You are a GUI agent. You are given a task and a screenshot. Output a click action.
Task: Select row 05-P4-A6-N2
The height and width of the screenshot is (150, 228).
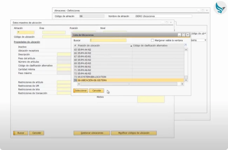[x=129, y=70]
